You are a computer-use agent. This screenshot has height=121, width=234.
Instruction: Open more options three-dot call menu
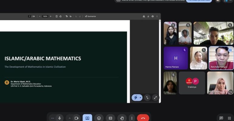point(132,118)
